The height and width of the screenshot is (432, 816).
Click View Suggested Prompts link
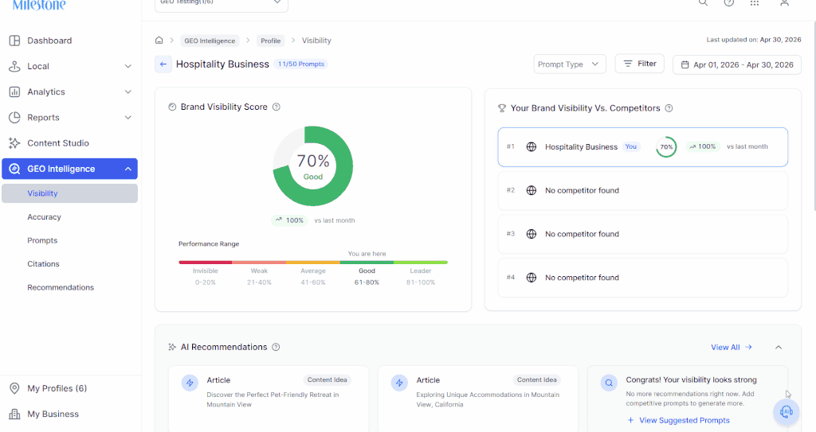coord(679,420)
